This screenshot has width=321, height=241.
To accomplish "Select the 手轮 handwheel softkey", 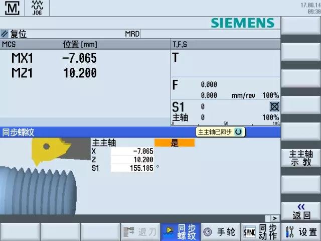I will point(220,232).
